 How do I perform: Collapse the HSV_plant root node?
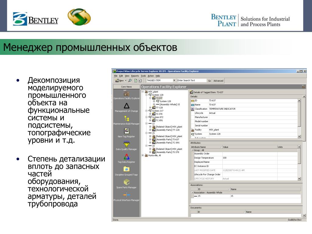(x=143, y=92)
